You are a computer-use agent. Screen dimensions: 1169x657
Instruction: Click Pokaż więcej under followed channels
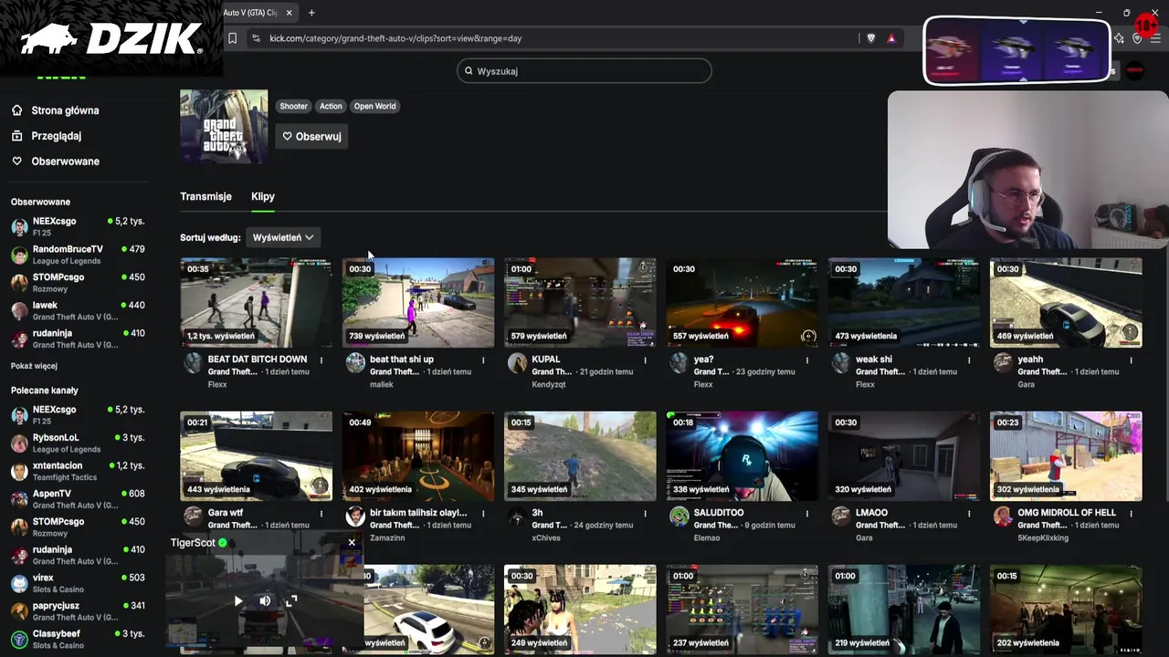click(34, 366)
